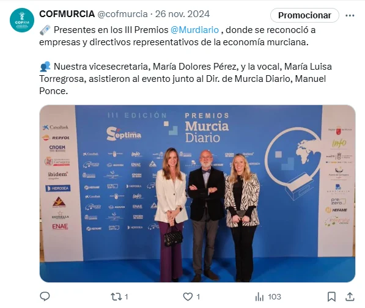Open the 26 nov. 2024 timestamp
365x308 pixels.
[x=182, y=14]
